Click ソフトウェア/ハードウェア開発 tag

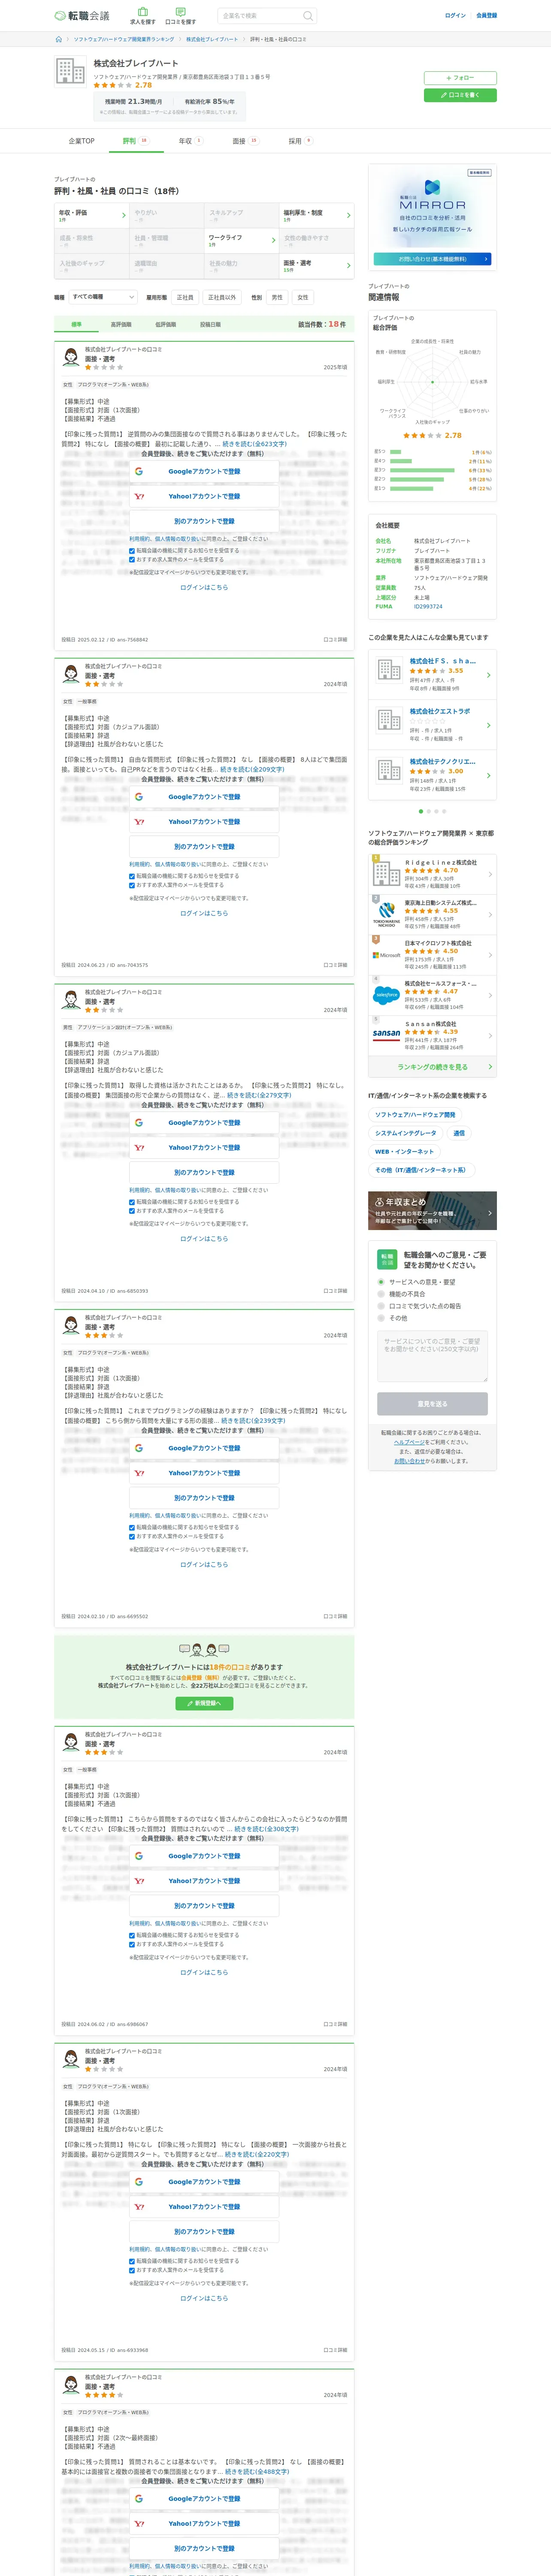coord(415,1114)
